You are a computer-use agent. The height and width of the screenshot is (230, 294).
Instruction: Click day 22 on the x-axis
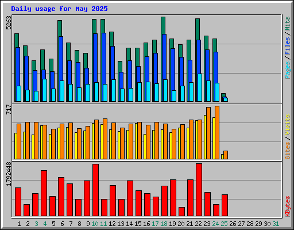click(x=198, y=224)
